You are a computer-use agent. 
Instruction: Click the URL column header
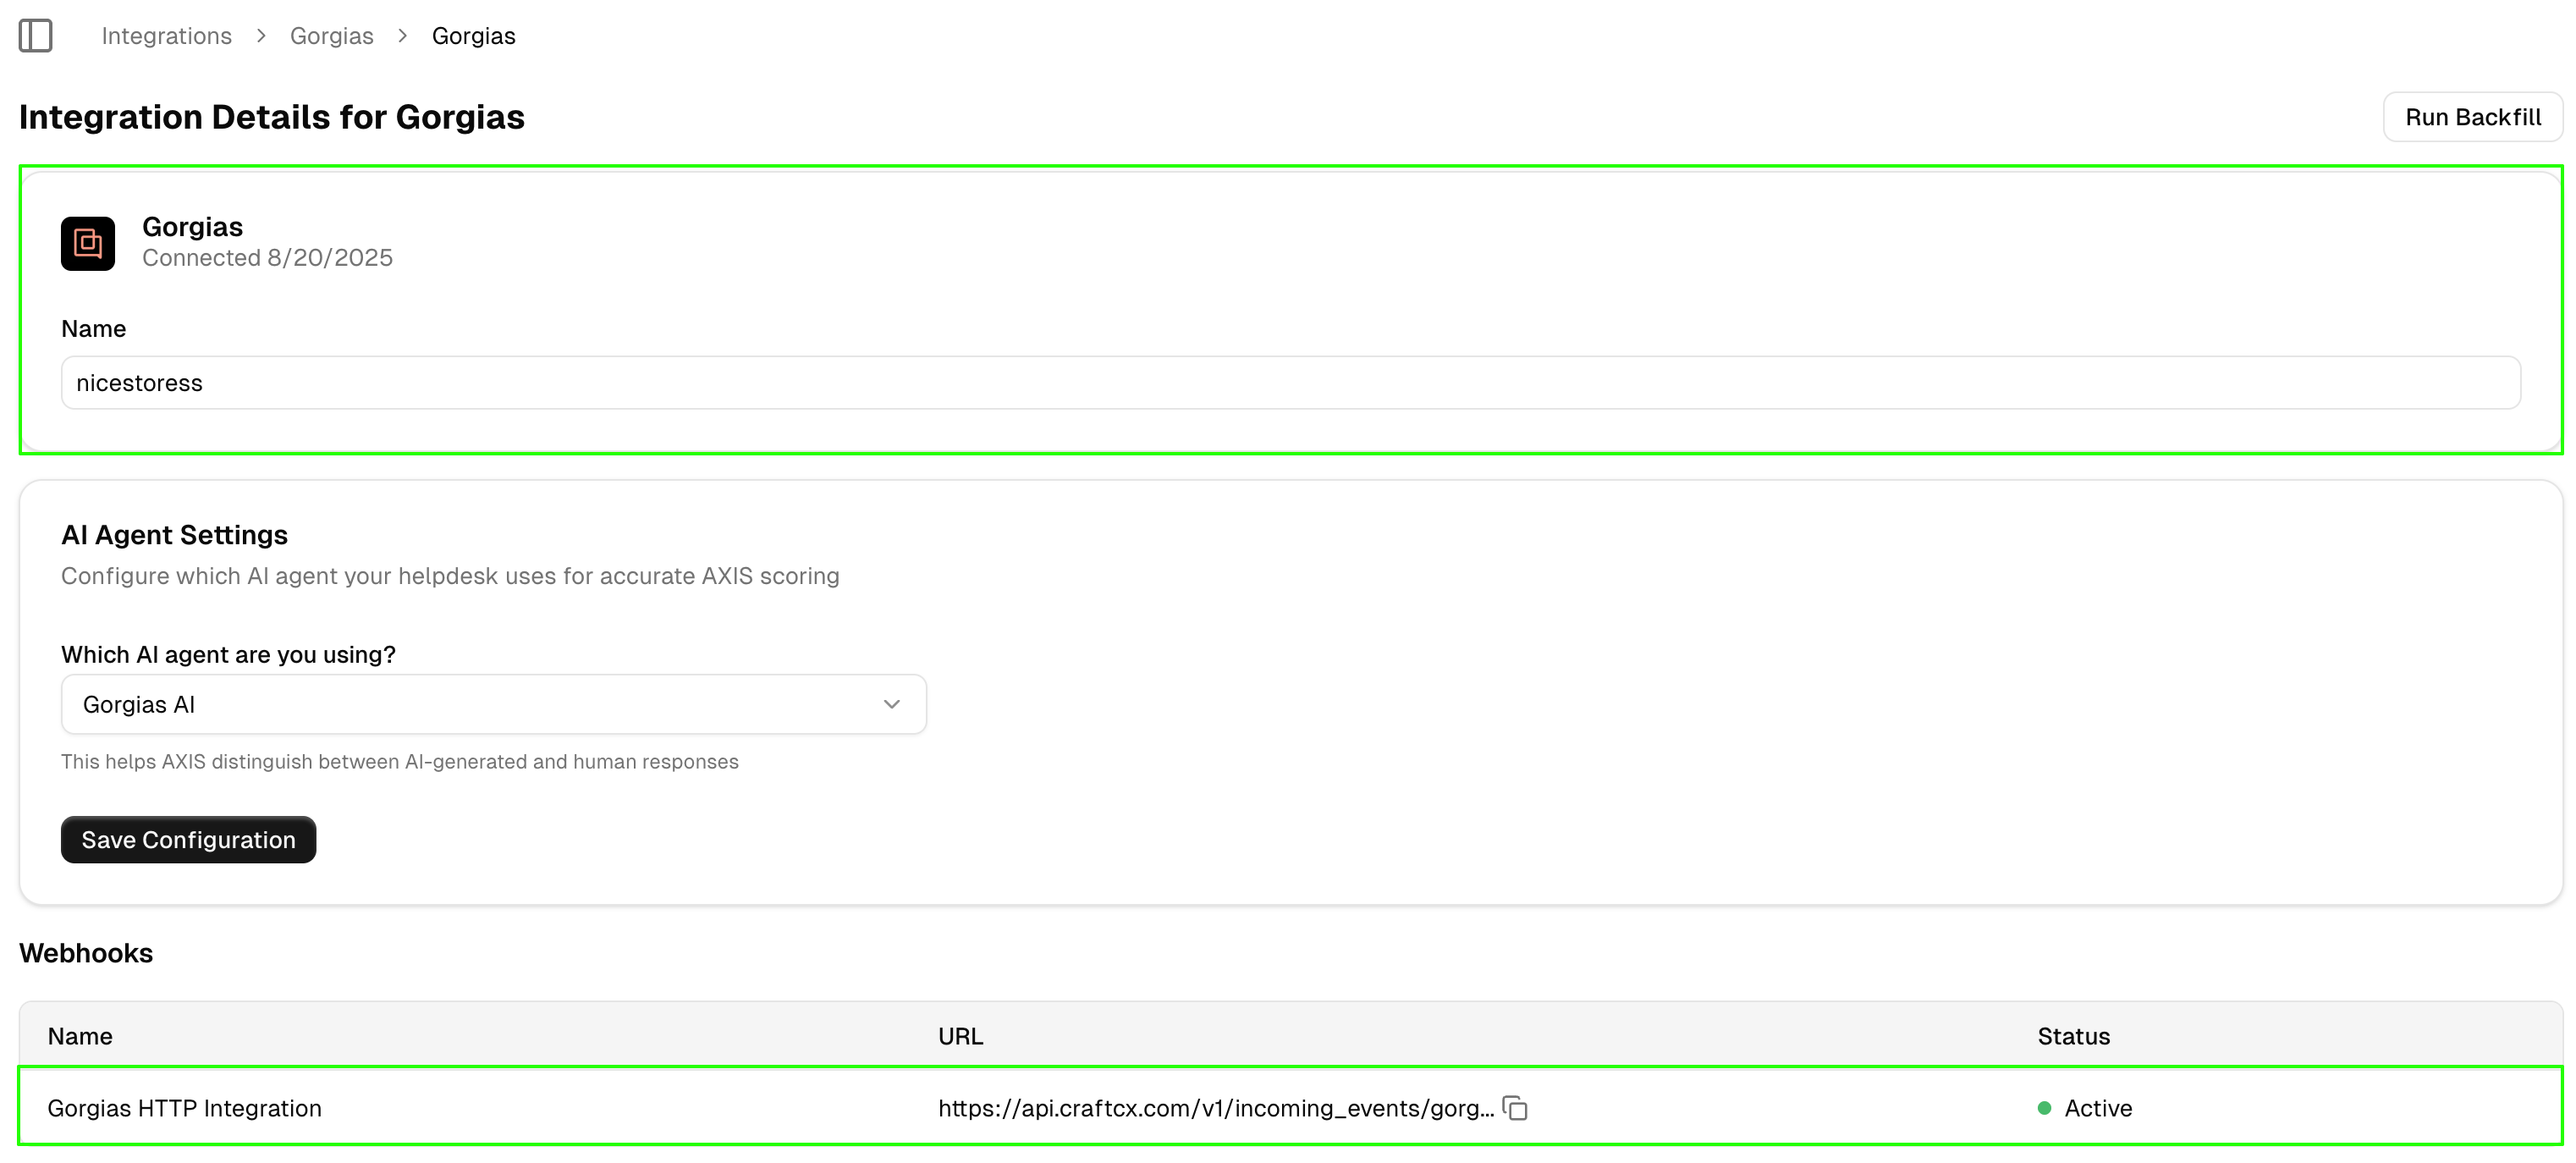(960, 1036)
